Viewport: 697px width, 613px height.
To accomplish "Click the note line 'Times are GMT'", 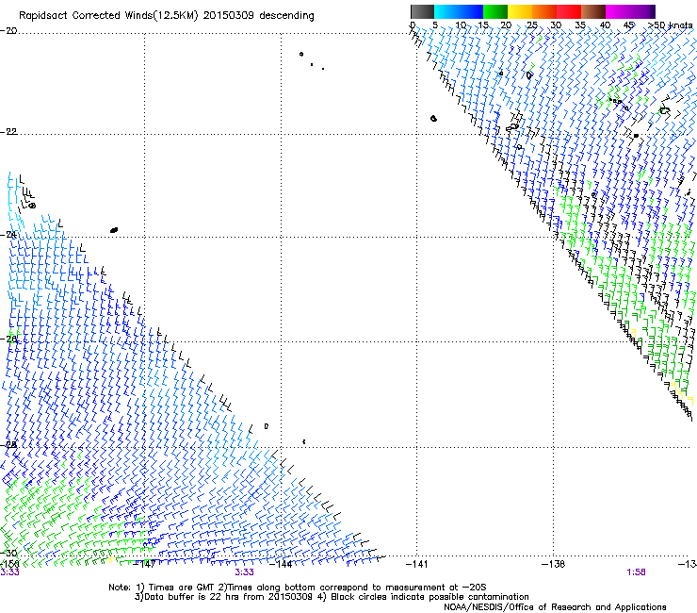I will tap(180, 588).
